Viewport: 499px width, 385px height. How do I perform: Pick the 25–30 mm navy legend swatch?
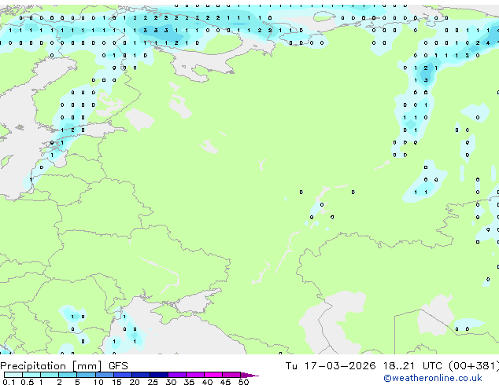click(x=159, y=375)
